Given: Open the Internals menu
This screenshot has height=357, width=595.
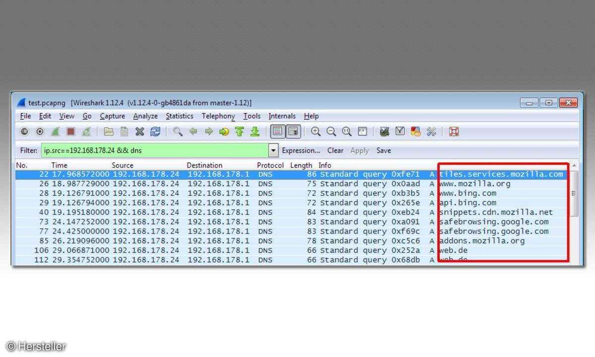Looking at the screenshot, I should coord(282,116).
